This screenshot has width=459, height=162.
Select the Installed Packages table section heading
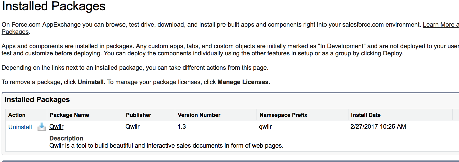click(37, 99)
